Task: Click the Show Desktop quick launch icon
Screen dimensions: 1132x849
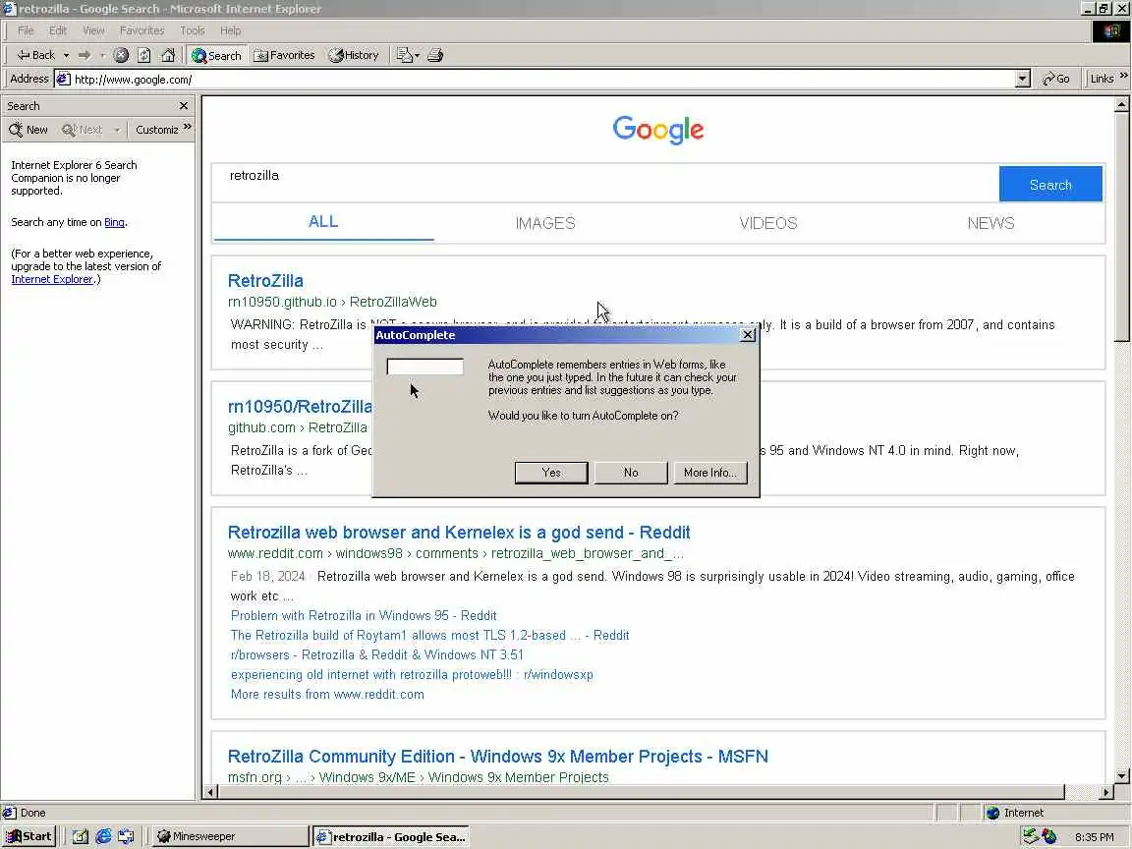Action: [x=81, y=836]
